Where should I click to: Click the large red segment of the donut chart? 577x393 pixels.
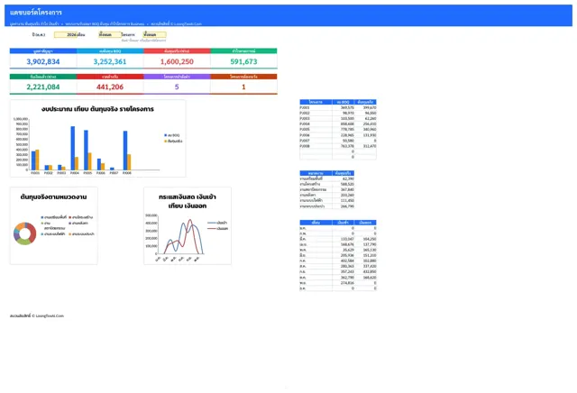point(33,233)
